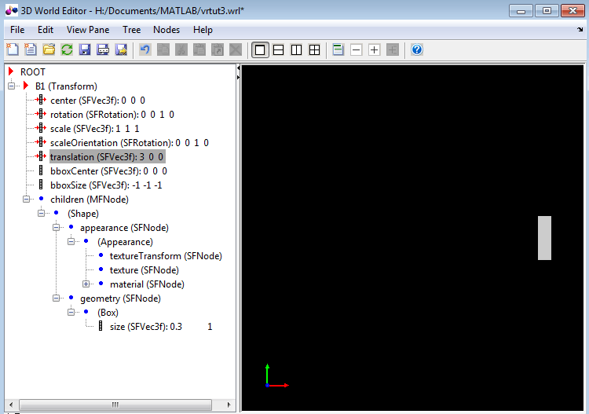Screen dimensions: 589x414
Task: Select bboxSize (SFVec3f) field
Action: (106, 185)
